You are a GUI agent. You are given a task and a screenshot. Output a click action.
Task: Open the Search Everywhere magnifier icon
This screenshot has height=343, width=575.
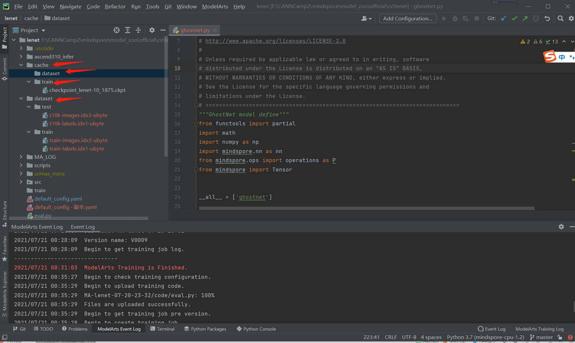(x=561, y=18)
